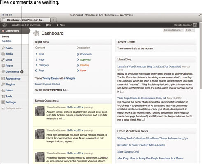Click the pending comments count badge in sidebar
The width and height of the screenshot is (202, 164).
(22, 72)
